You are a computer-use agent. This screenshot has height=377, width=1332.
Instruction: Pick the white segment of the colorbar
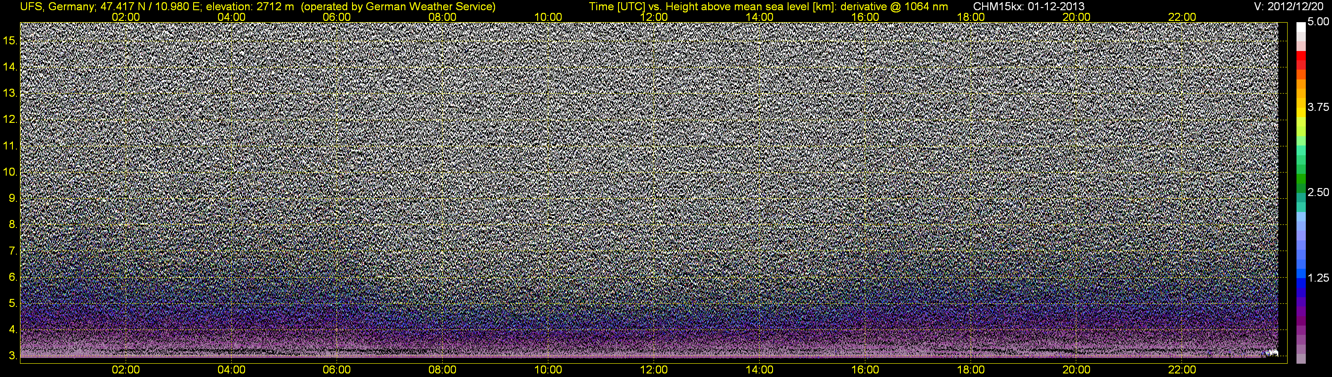[1301, 28]
